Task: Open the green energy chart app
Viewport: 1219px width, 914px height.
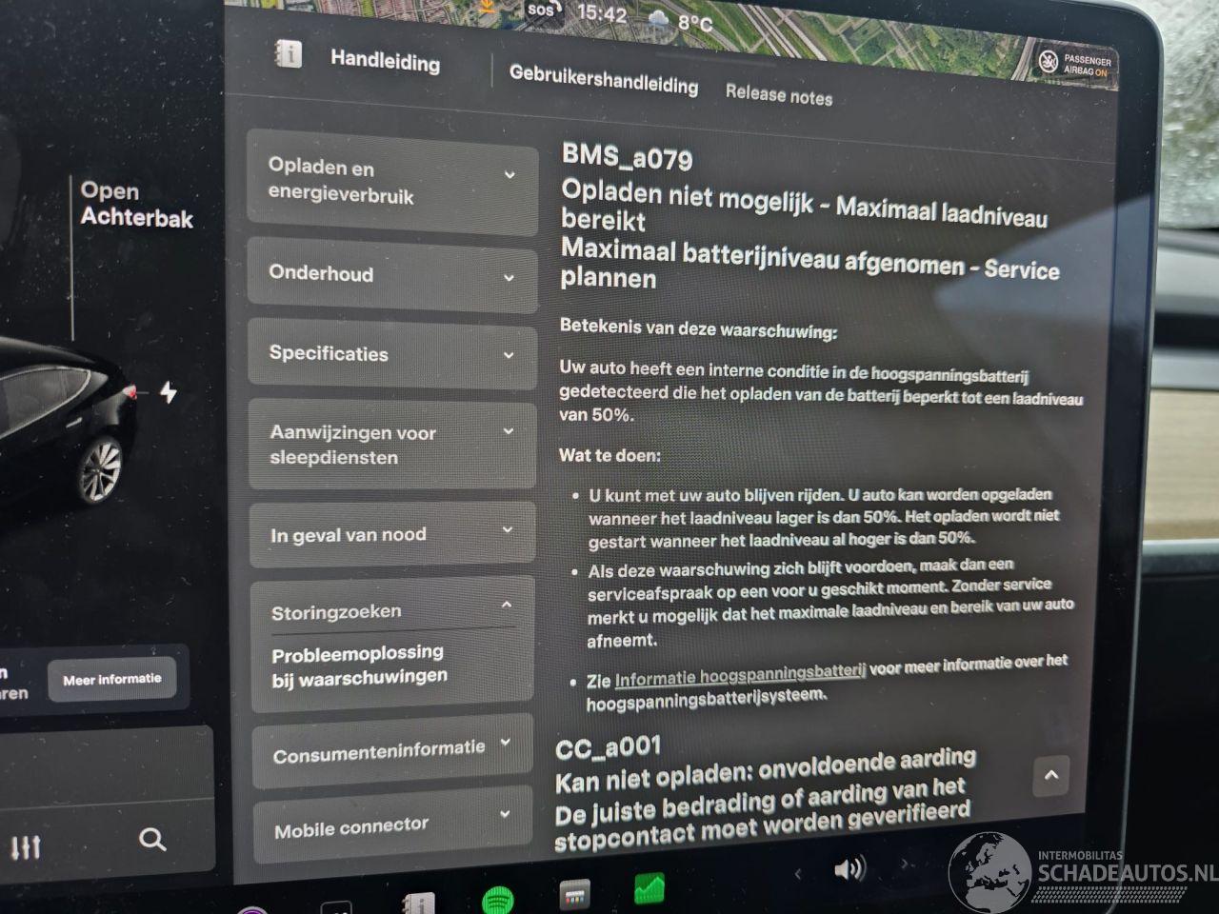Action: (649, 889)
